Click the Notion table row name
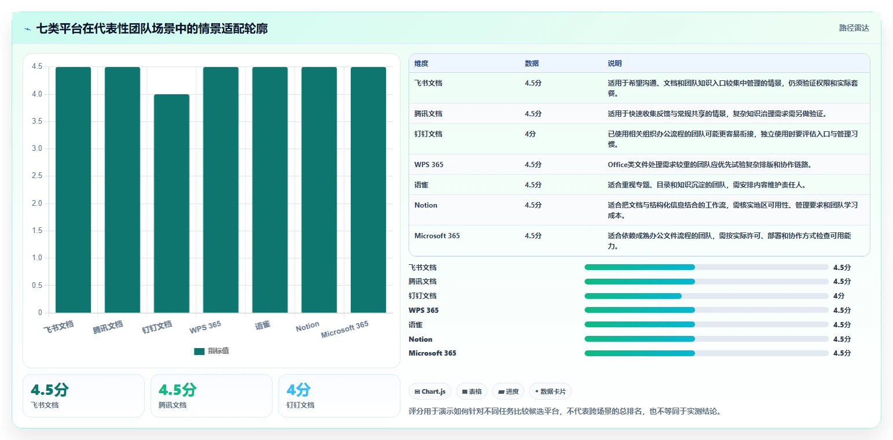The height and width of the screenshot is (440, 893). click(426, 205)
